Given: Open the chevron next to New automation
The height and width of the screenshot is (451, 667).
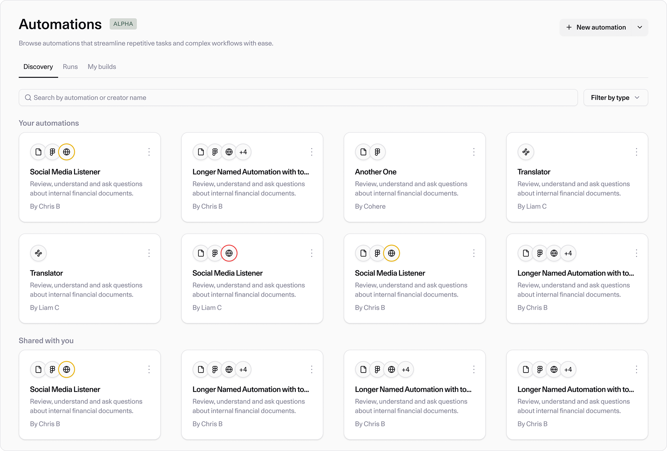Looking at the screenshot, I should pos(640,27).
